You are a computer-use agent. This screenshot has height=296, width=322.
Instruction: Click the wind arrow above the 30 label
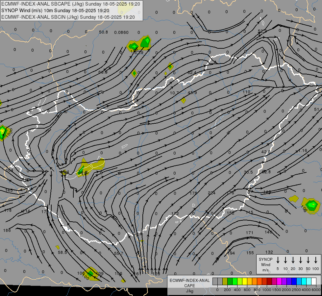tap(300, 260)
